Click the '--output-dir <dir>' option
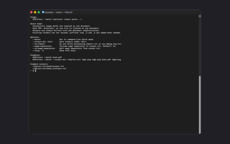 [43, 42]
